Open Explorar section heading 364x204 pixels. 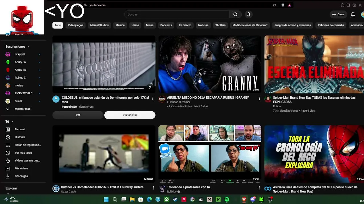11,188
